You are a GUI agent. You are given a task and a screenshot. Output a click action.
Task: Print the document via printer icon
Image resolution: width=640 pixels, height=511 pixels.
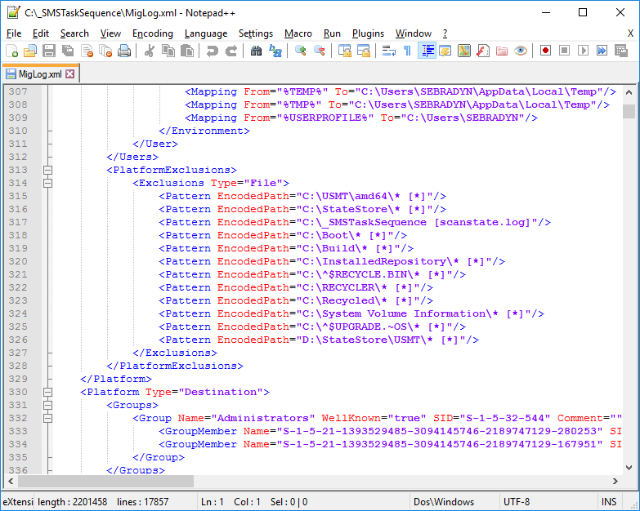pyautogui.click(x=124, y=51)
